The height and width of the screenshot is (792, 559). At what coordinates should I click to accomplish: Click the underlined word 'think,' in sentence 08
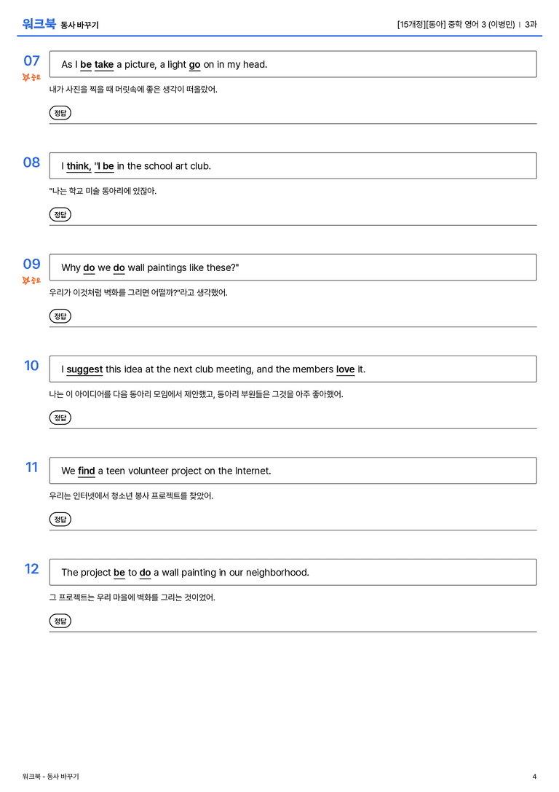[79, 166]
